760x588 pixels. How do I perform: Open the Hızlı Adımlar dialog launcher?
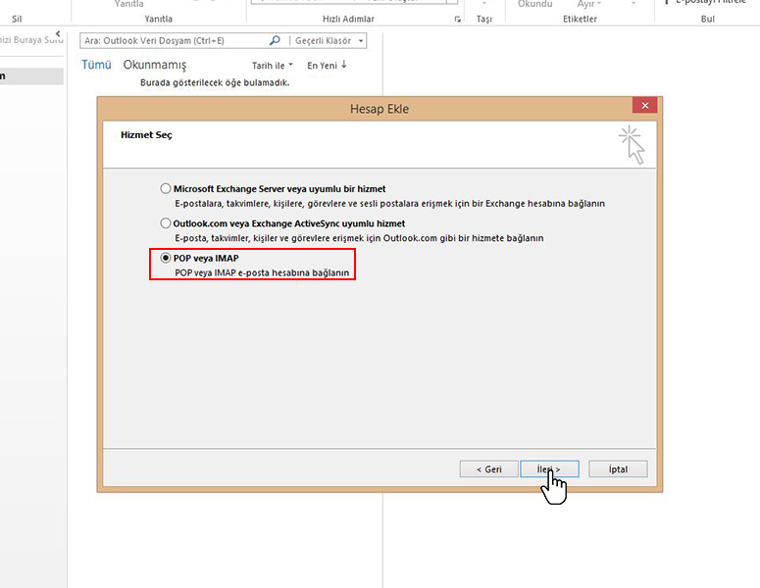[457, 19]
